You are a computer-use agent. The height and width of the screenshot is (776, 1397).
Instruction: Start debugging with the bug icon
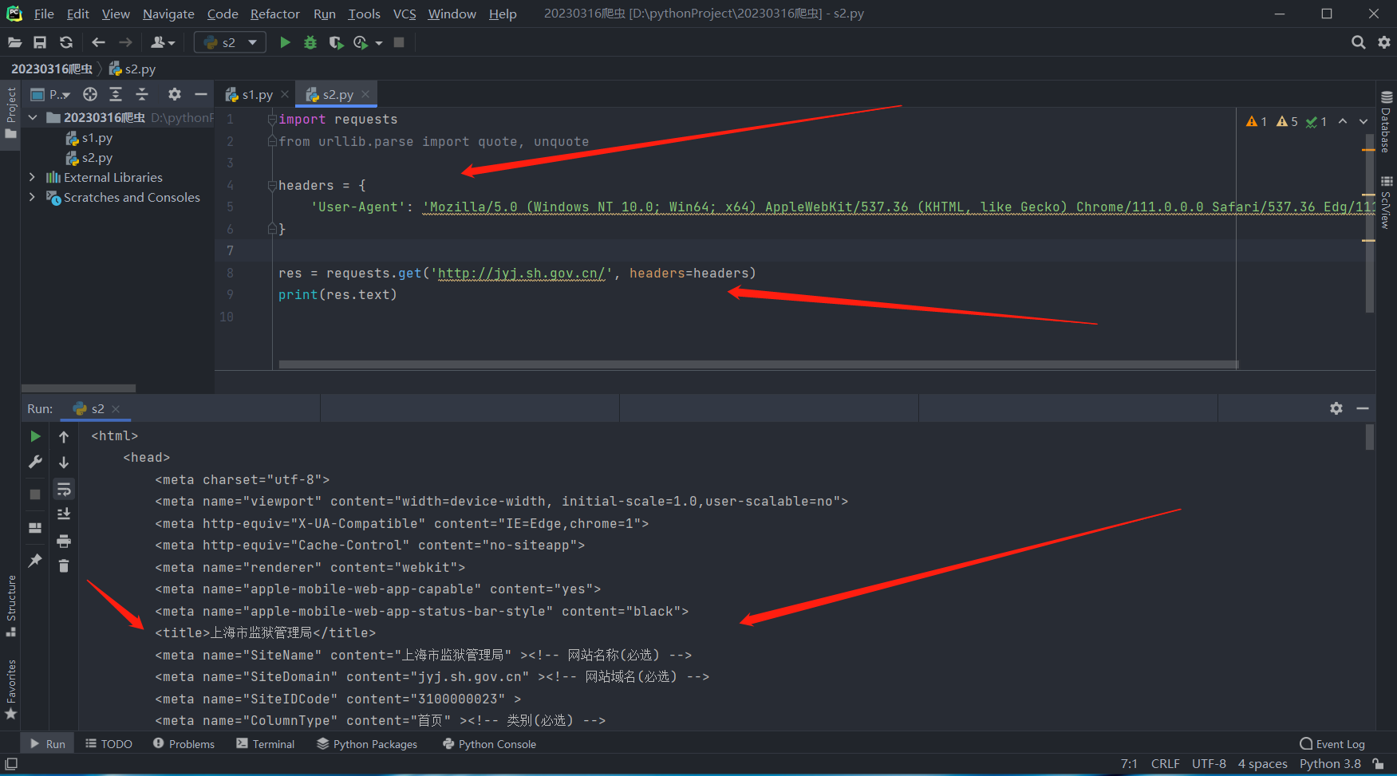310,42
